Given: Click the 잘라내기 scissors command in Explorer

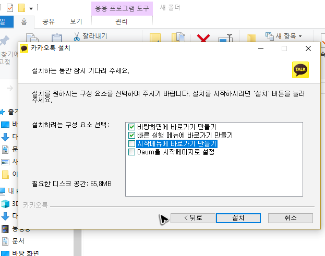Looking at the screenshot, I should click(x=91, y=36).
